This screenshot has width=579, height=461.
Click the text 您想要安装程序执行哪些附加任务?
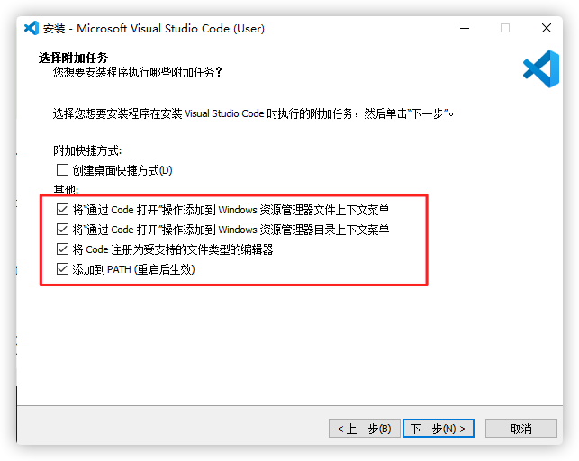pos(138,72)
